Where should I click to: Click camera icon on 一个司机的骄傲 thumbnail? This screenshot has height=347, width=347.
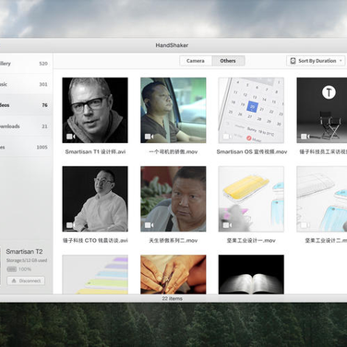[150, 137]
